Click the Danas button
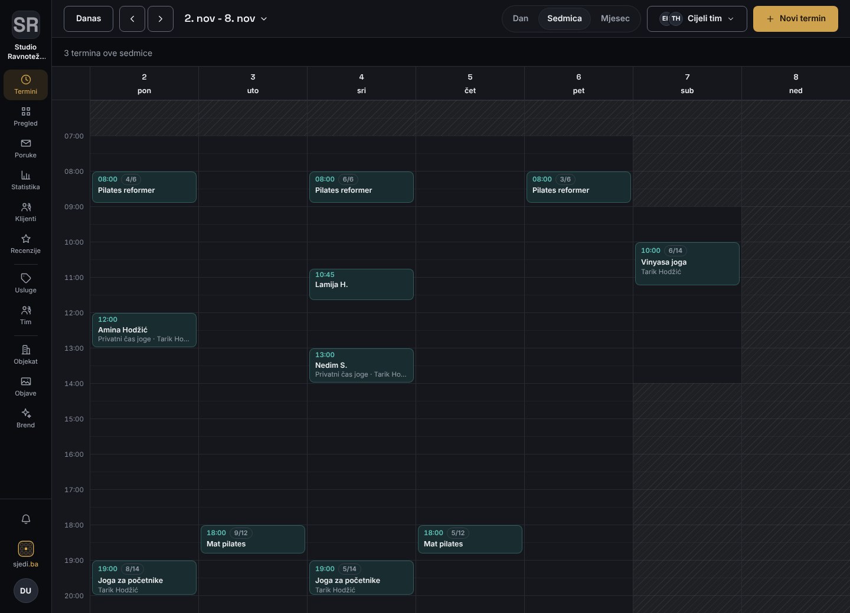This screenshot has width=850, height=613. (89, 19)
